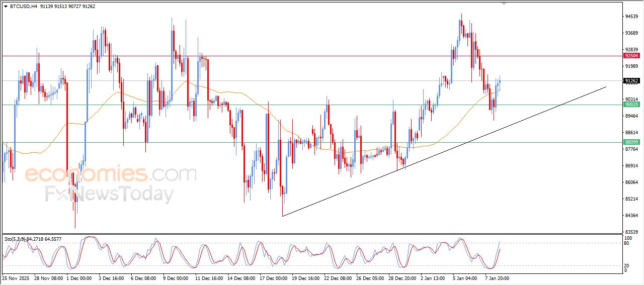The height and width of the screenshot is (285, 644).
Task: Click the OHLC values in chart header
Action: click(x=70, y=7)
